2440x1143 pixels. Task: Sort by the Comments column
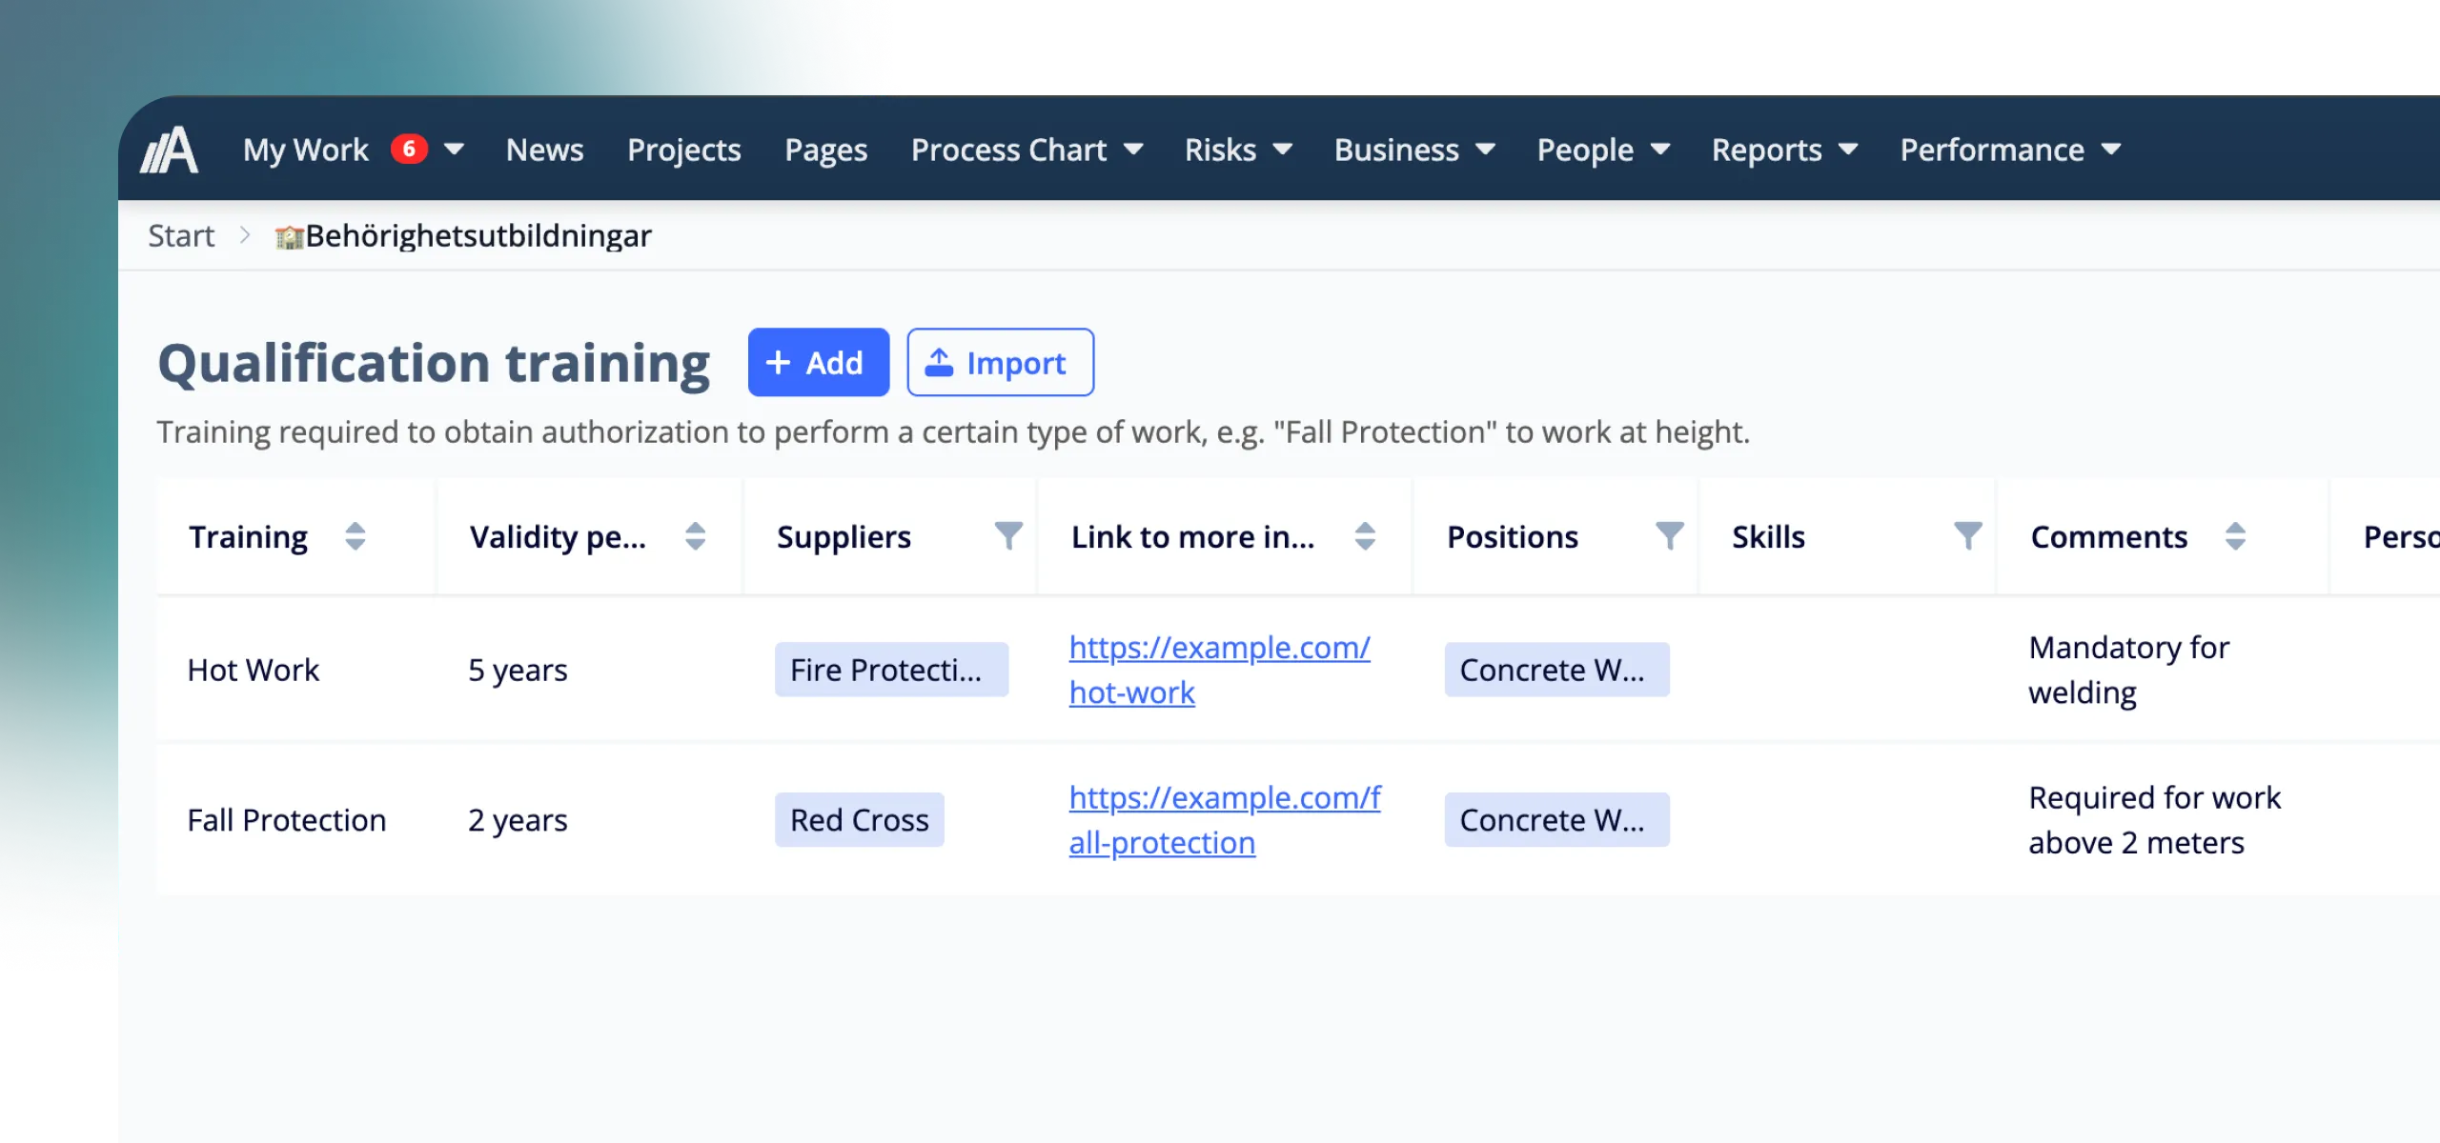[2235, 536]
